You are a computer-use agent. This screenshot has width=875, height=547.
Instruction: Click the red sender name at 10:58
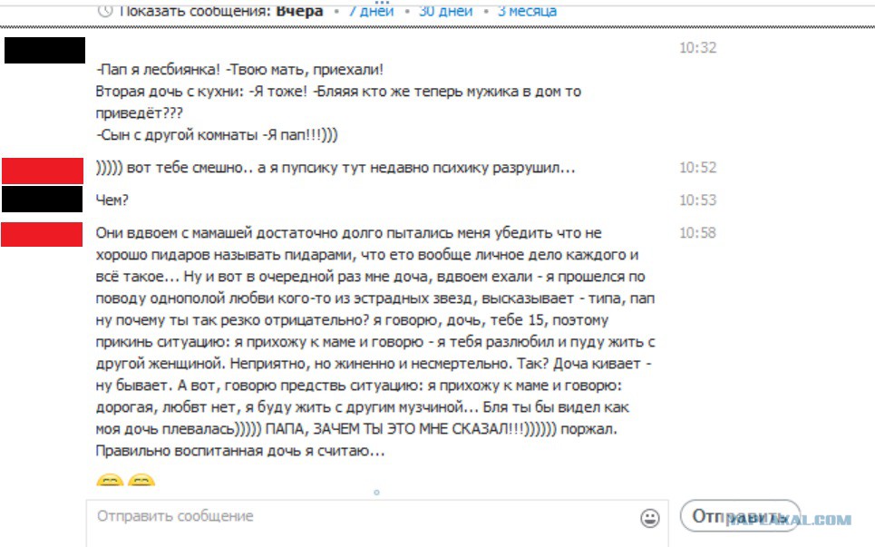(x=43, y=233)
